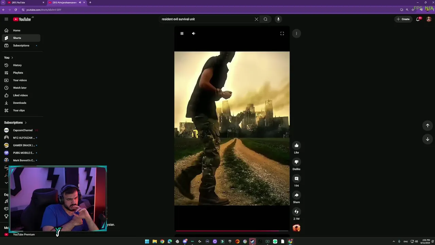
Task: Open YouTube Premium link
Action: pos(21,234)
